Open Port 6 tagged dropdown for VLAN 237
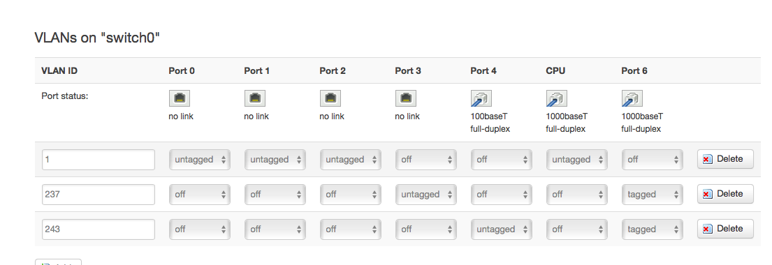The image size is (772, 265). pos(652,195)
